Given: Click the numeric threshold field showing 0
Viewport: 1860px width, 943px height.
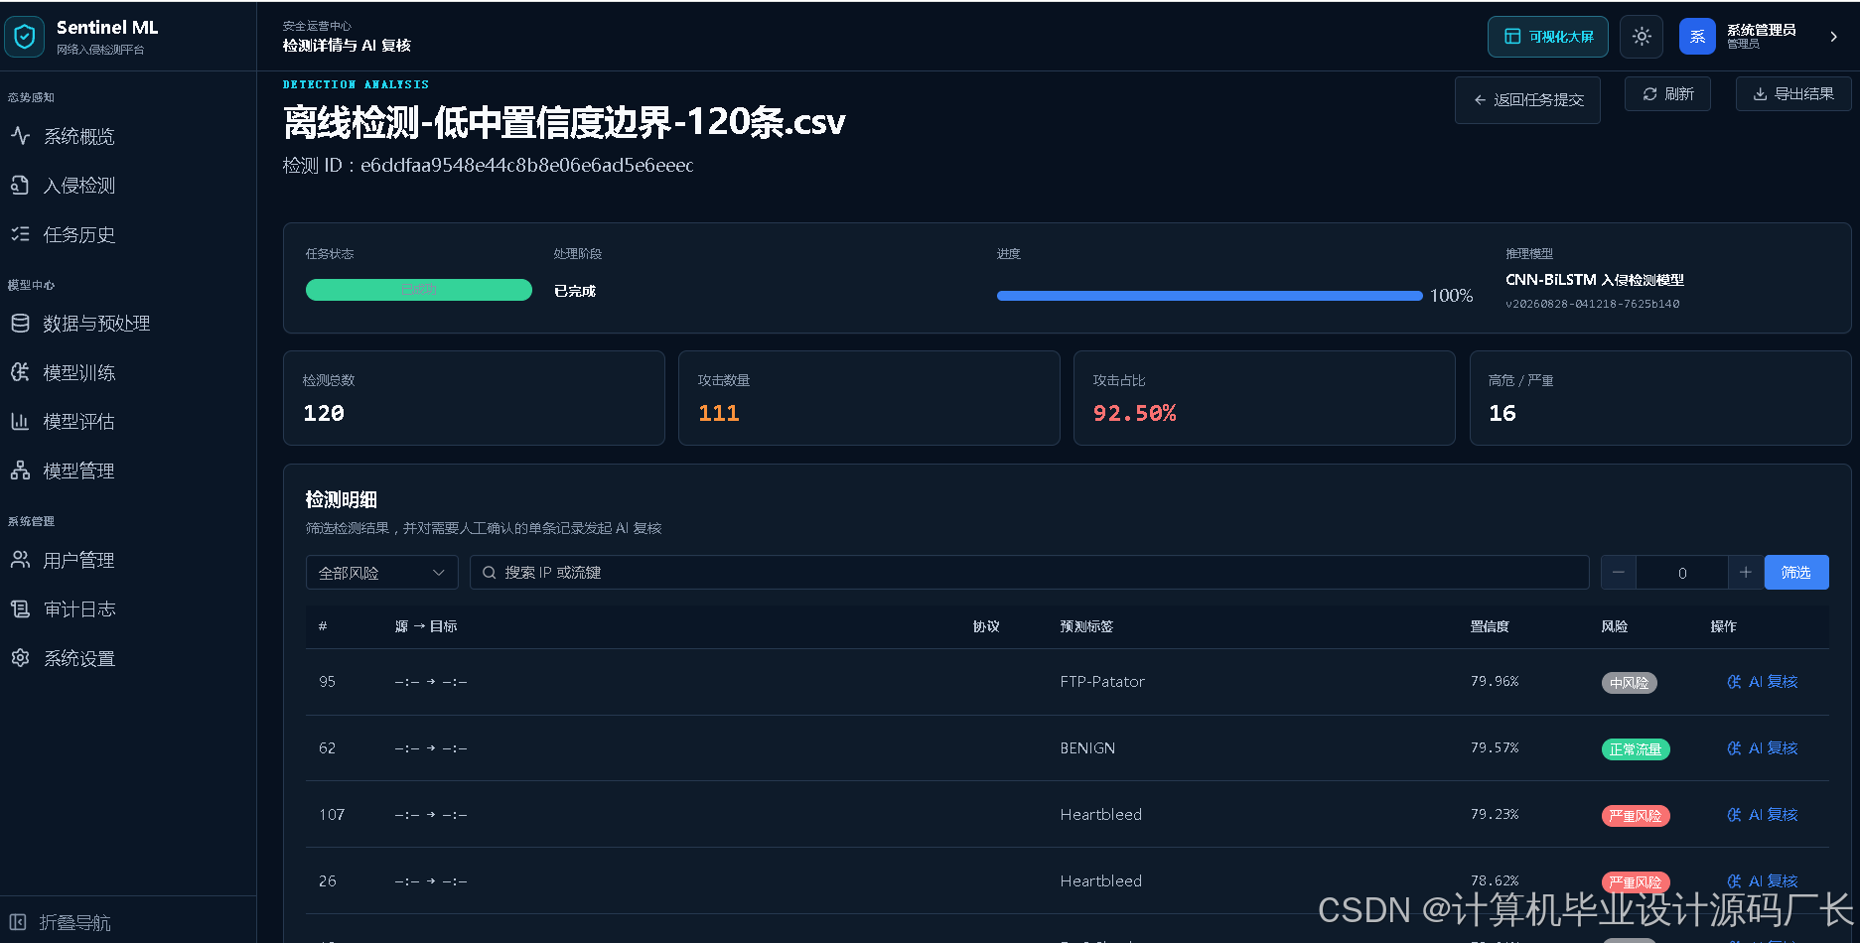Looking at the screenshot, I should [1682, 573].
